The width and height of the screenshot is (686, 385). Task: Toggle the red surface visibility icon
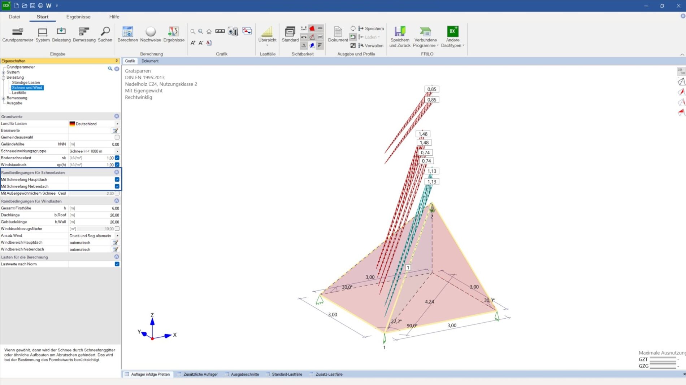pos(312,28)
